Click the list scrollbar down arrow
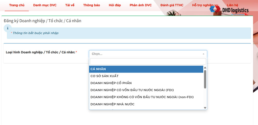Screen dimensions: 258x125 tap(205, 108)
